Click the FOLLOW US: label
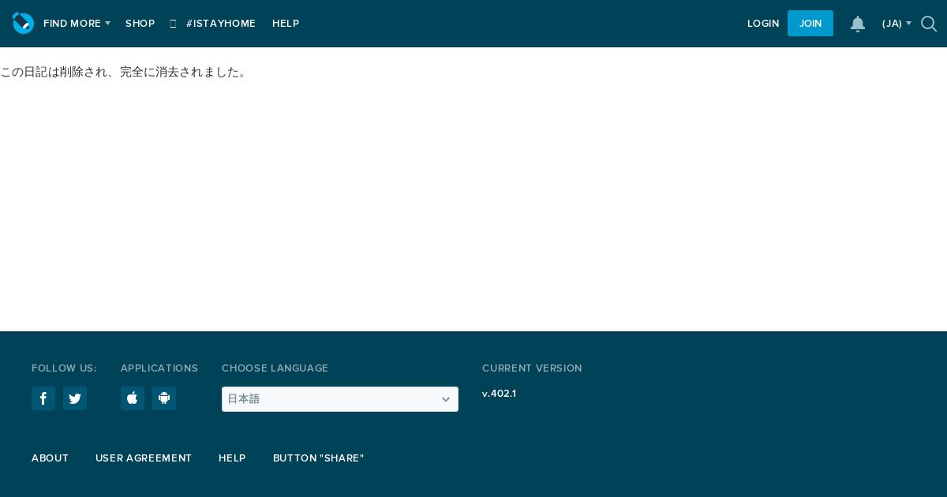This screenshot has width=947, height=497. 64,368
